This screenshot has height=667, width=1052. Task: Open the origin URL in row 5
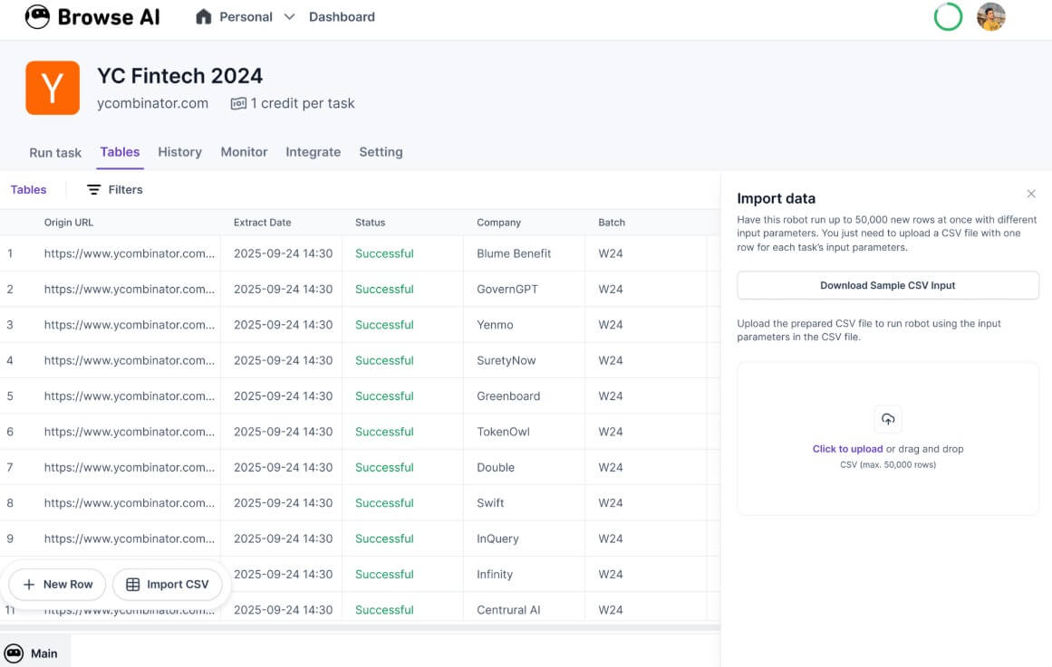point(130,396)
